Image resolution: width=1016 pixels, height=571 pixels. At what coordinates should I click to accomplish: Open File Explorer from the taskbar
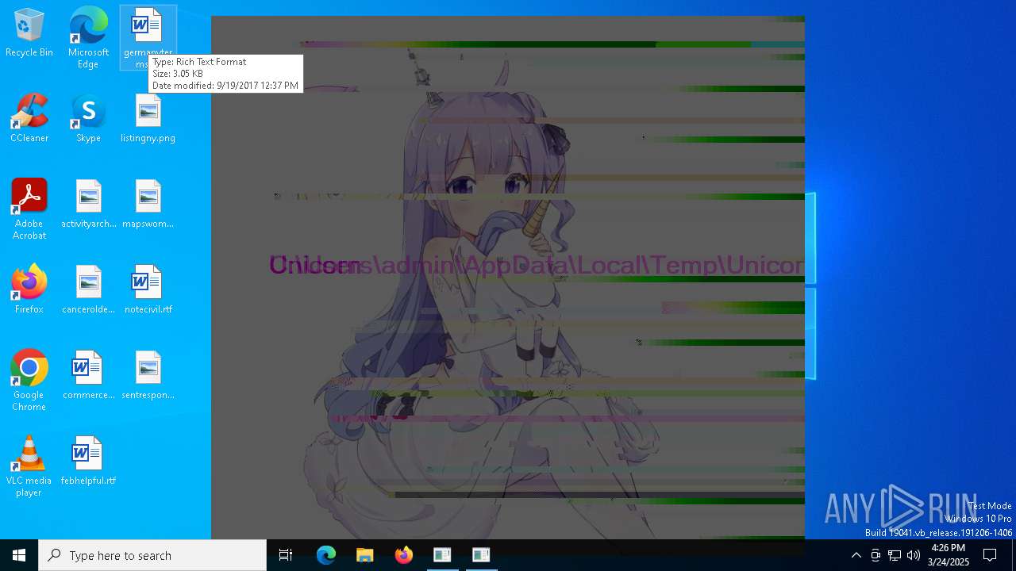364,555
